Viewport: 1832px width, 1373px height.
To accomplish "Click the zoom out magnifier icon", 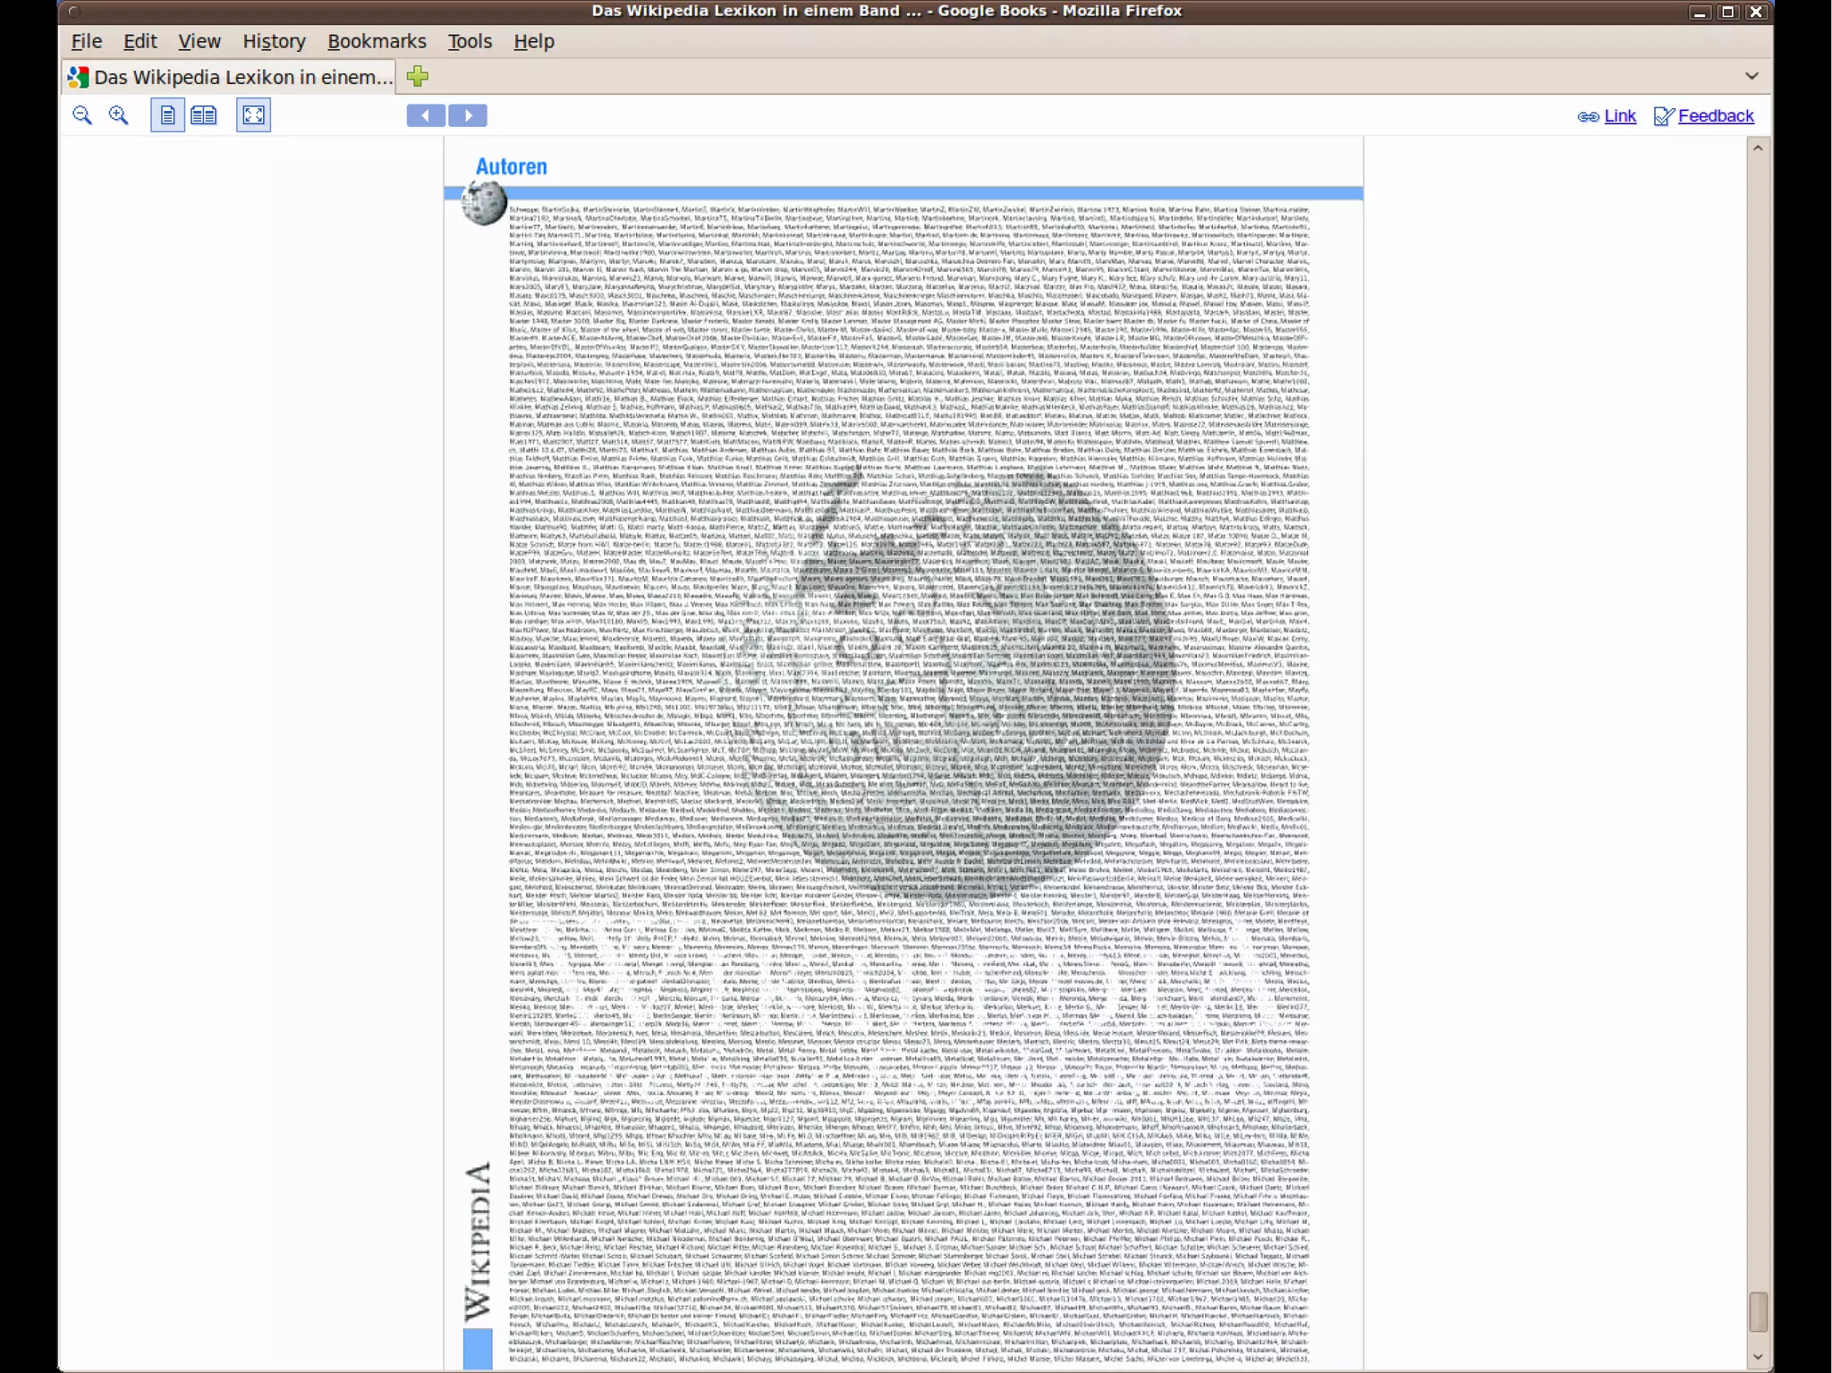I will point(82,115).
